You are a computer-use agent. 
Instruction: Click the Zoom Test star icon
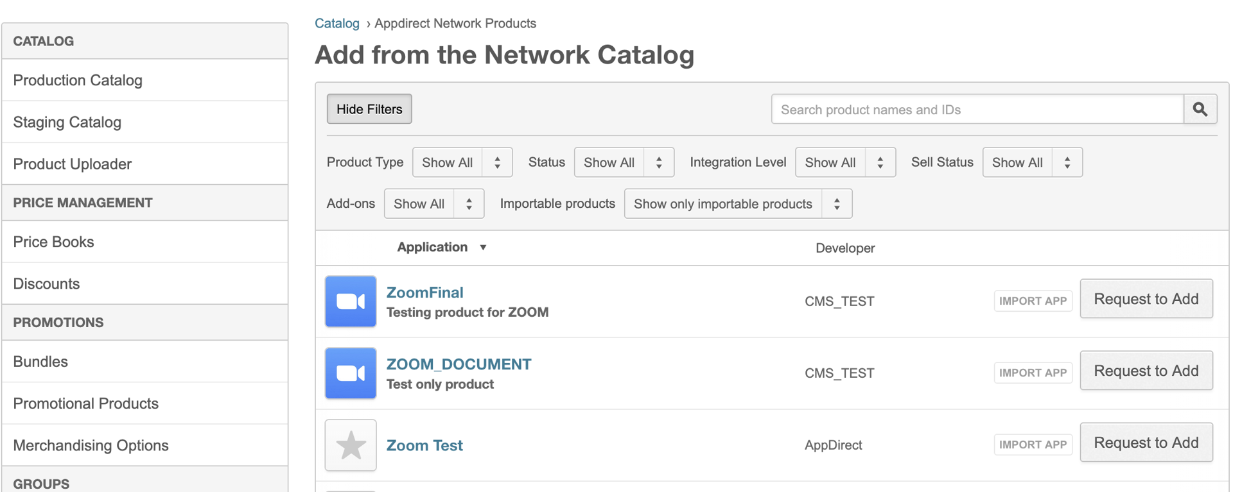pos(351,445)
